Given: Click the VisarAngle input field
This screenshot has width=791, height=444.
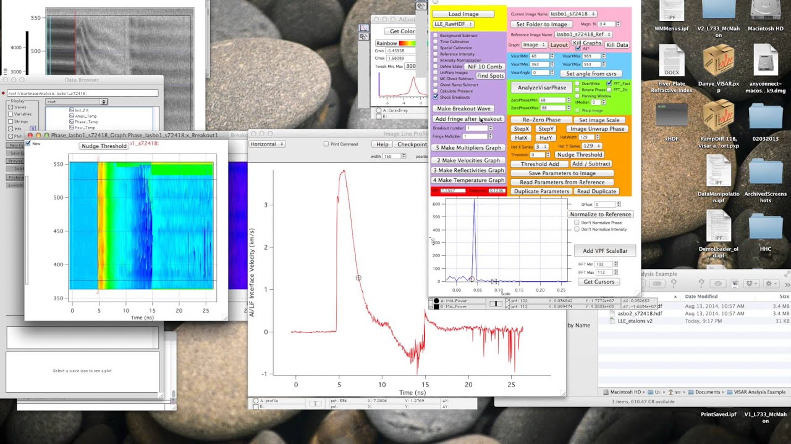Looking at the screenshot, I should click(540, 73).
